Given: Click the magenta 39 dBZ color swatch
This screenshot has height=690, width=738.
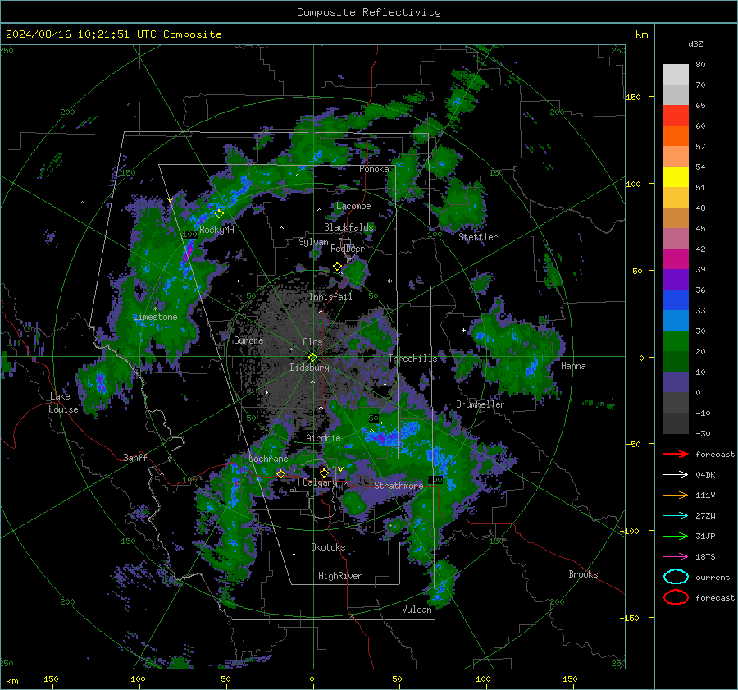Looking at the screenshot, I should click(676, 259).
